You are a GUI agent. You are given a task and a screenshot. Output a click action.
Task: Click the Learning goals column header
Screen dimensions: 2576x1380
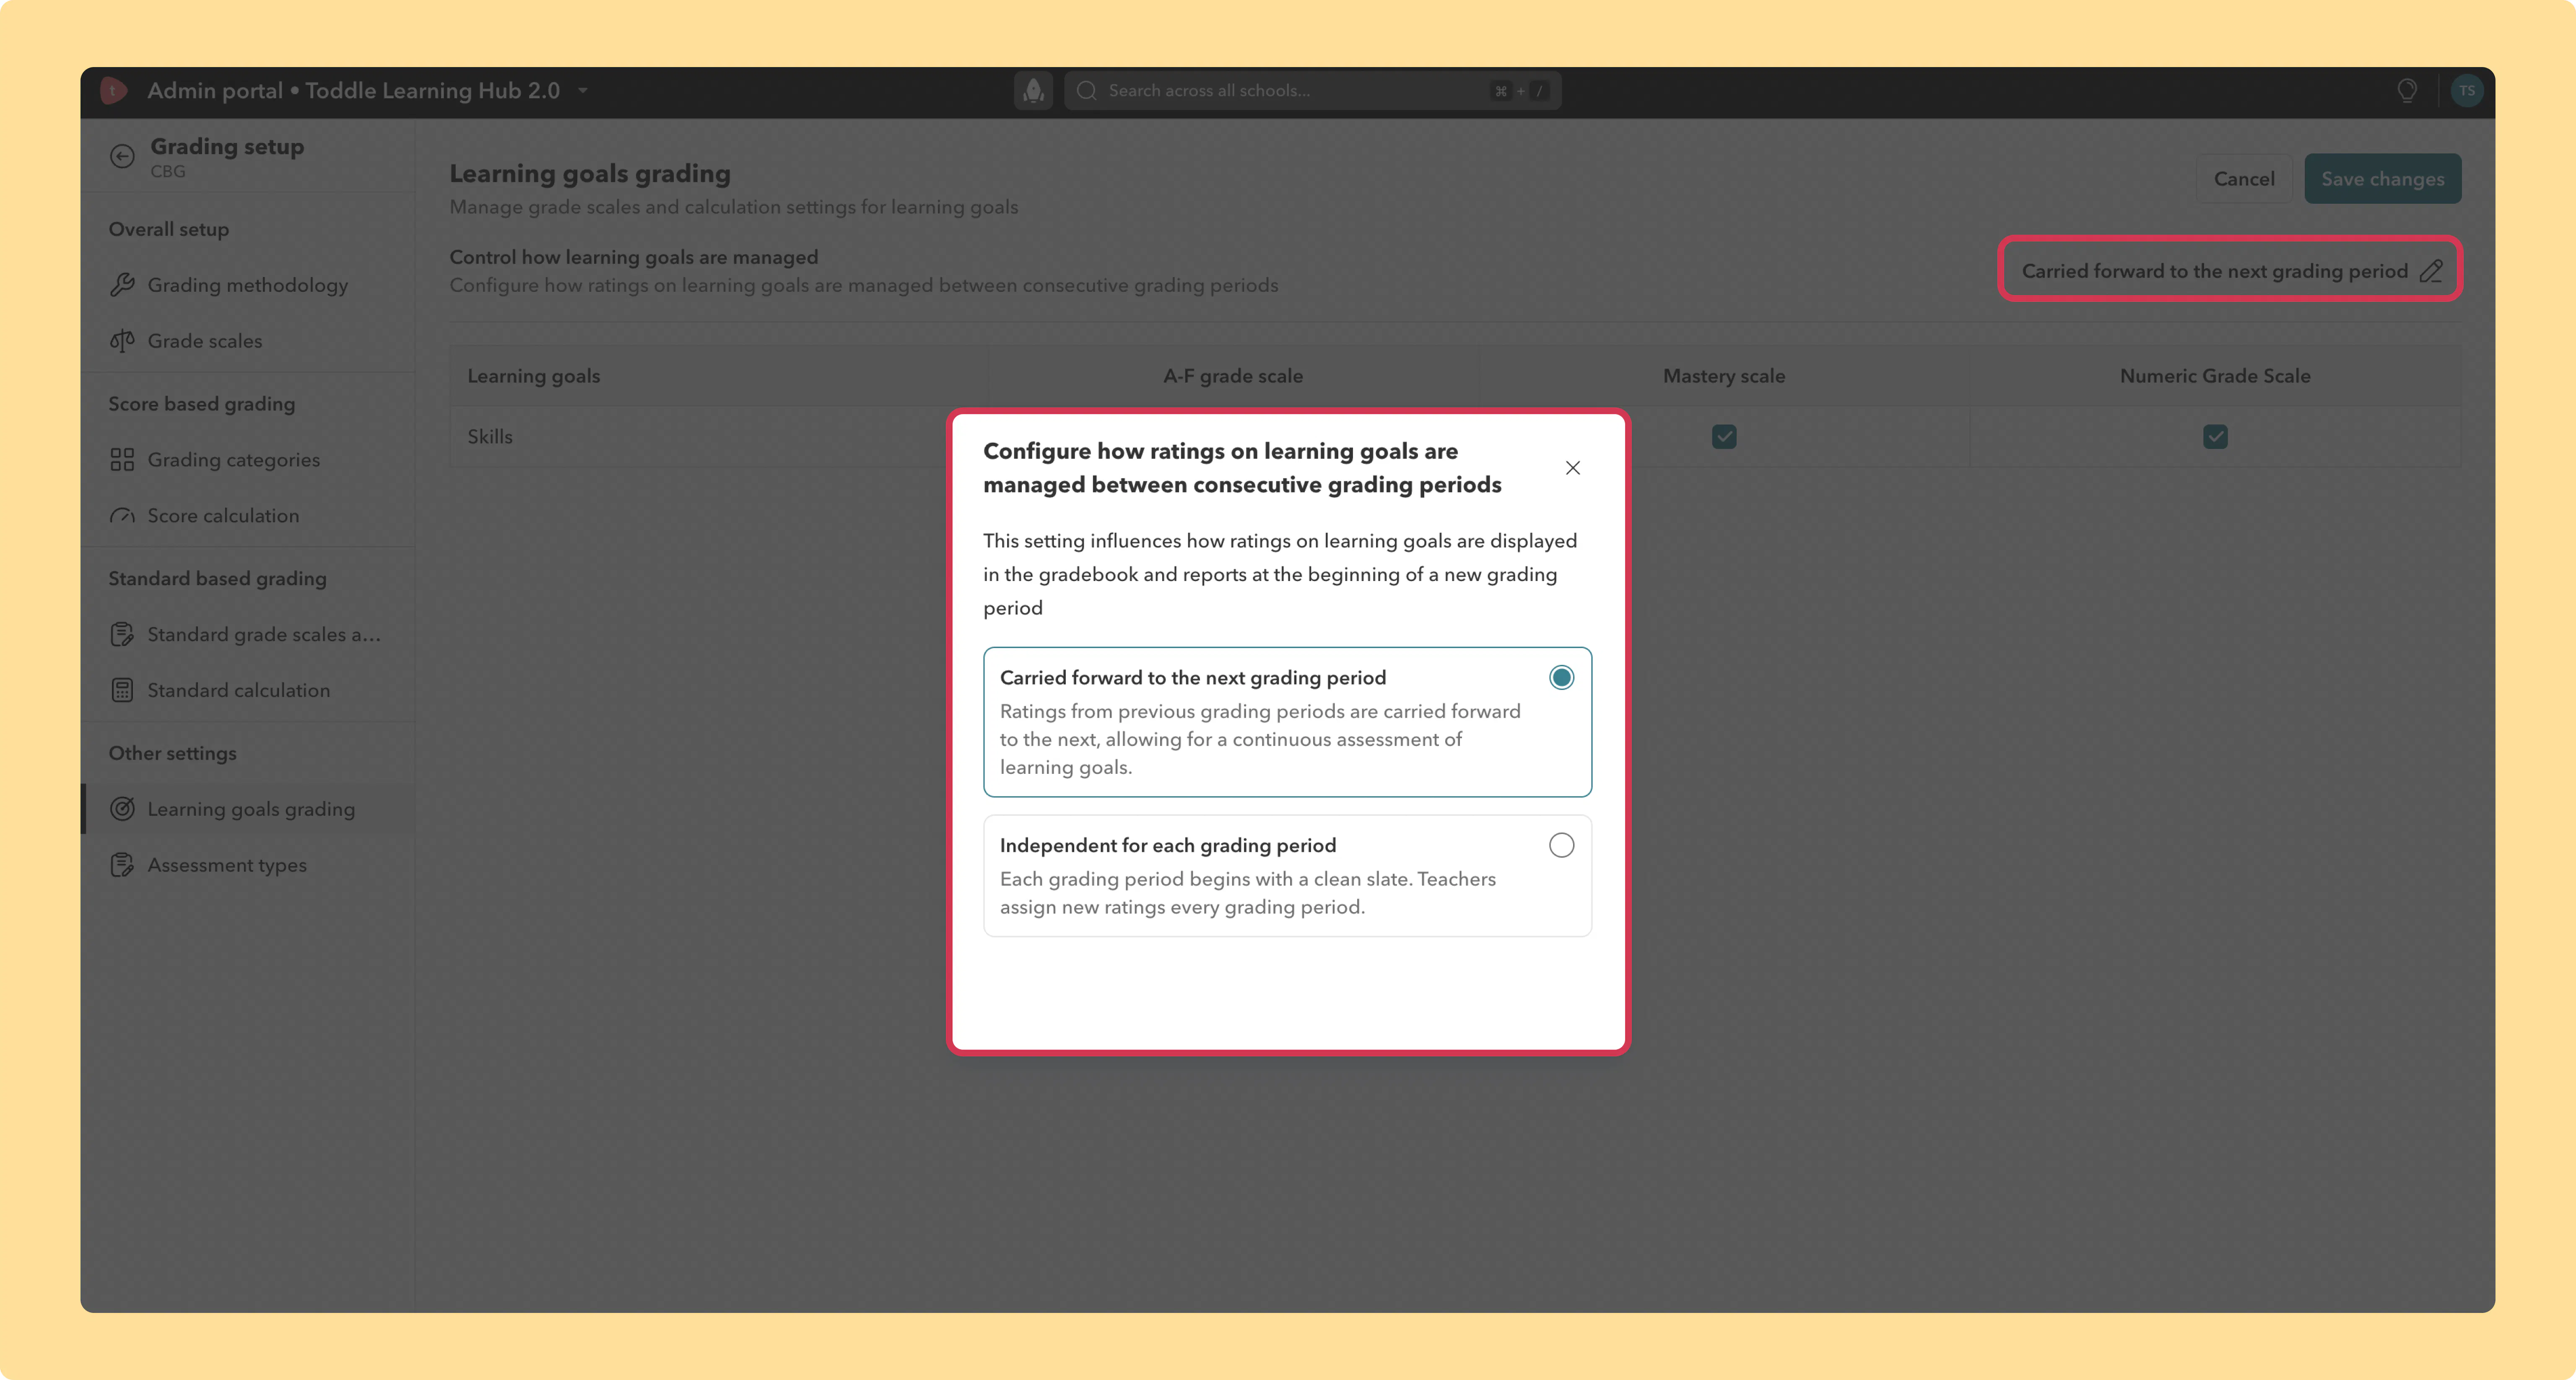(534, 376)
